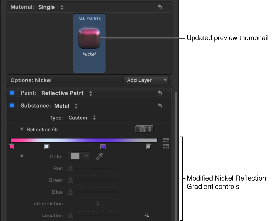Switch to gradient editor with tags icon

(x=166, y=146)
